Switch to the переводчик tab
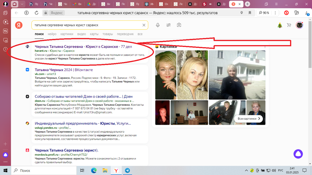 pyautogui.click(x=125, y=34)
